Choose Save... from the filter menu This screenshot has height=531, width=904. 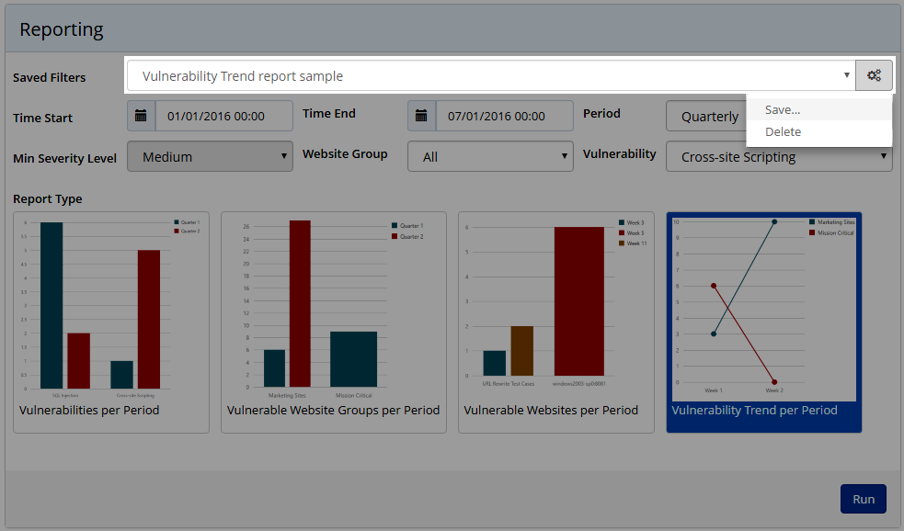tap(783, 109)
